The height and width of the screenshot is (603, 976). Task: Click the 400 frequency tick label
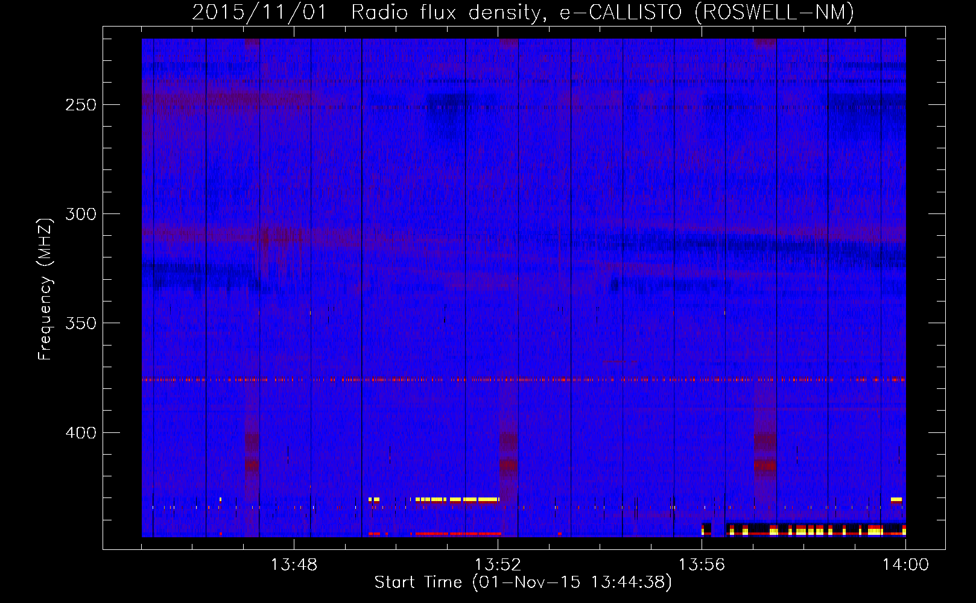click(80, 433)
